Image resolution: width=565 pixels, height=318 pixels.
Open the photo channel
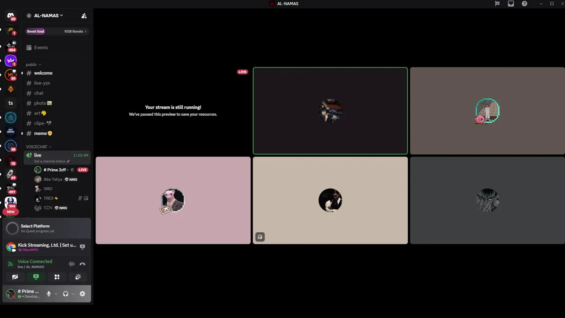pyautogui.click(x=57, y=103)
